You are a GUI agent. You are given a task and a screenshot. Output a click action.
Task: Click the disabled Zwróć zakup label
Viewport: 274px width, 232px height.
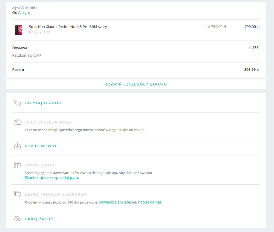(40, 165)
